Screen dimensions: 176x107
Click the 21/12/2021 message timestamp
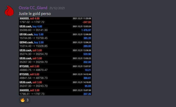57,8
